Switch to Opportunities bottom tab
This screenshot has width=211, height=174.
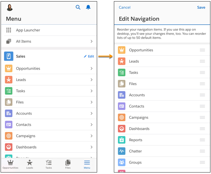(10, 164)
